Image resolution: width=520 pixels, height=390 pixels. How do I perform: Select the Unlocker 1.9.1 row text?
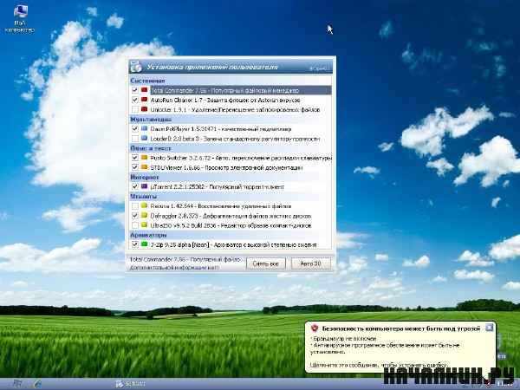(235, 109)
